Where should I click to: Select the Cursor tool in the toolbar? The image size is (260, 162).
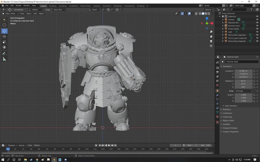[x=4, y=25]
